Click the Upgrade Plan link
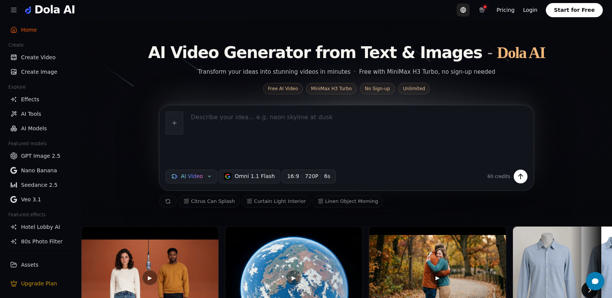 tap(41, 283)
